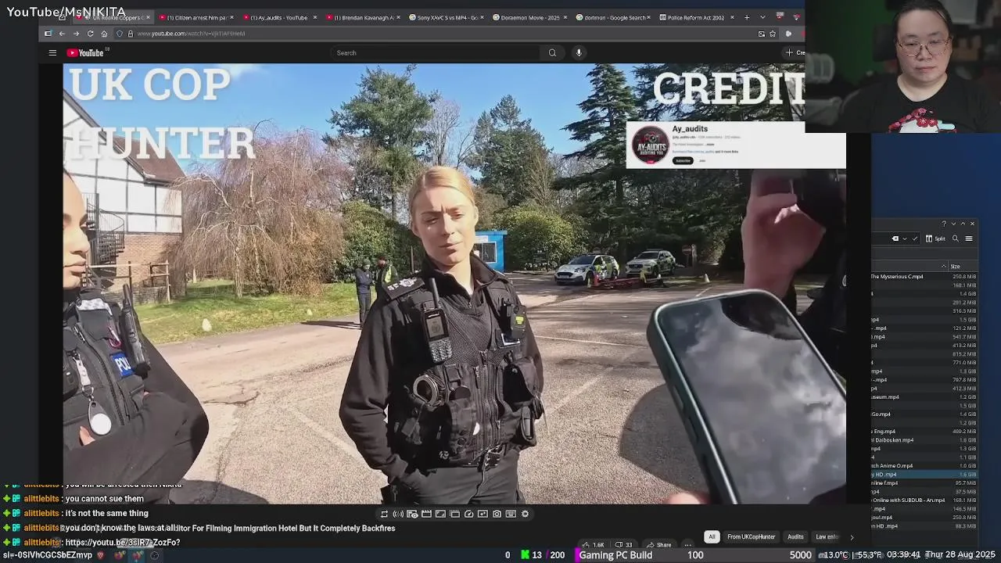This screenshot has width=1001, height=563.
Task: Bookmark the page with the star icon
Action: (773, 34)
